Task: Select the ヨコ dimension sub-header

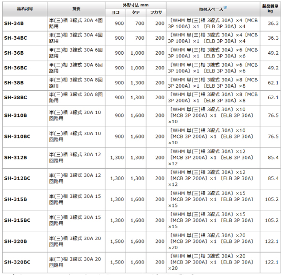Action: [116, 12]
